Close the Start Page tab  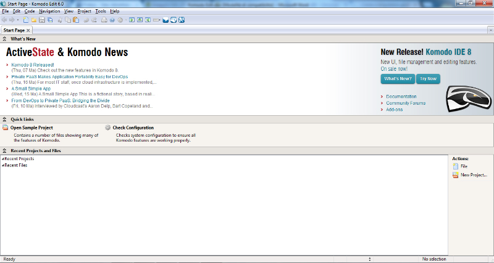[x=28, y=30]
